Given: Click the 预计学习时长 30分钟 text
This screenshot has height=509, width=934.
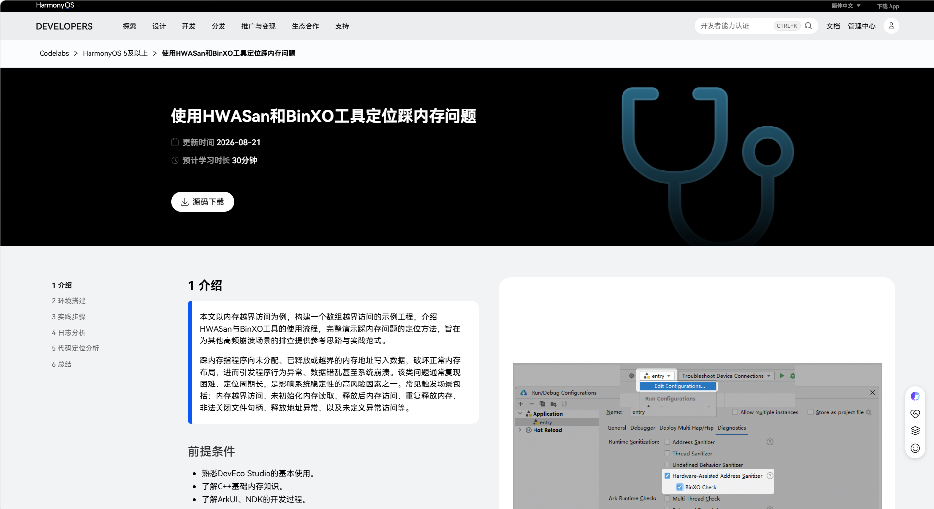Looking at the screenshot, I should tap(220, 160).
